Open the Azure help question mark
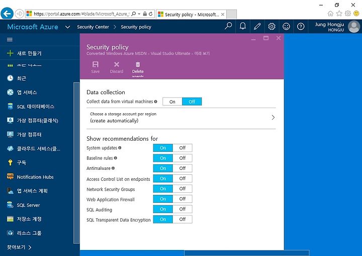Image resolution: width=362 pixels, height=256 pixels. coord(301,26)
